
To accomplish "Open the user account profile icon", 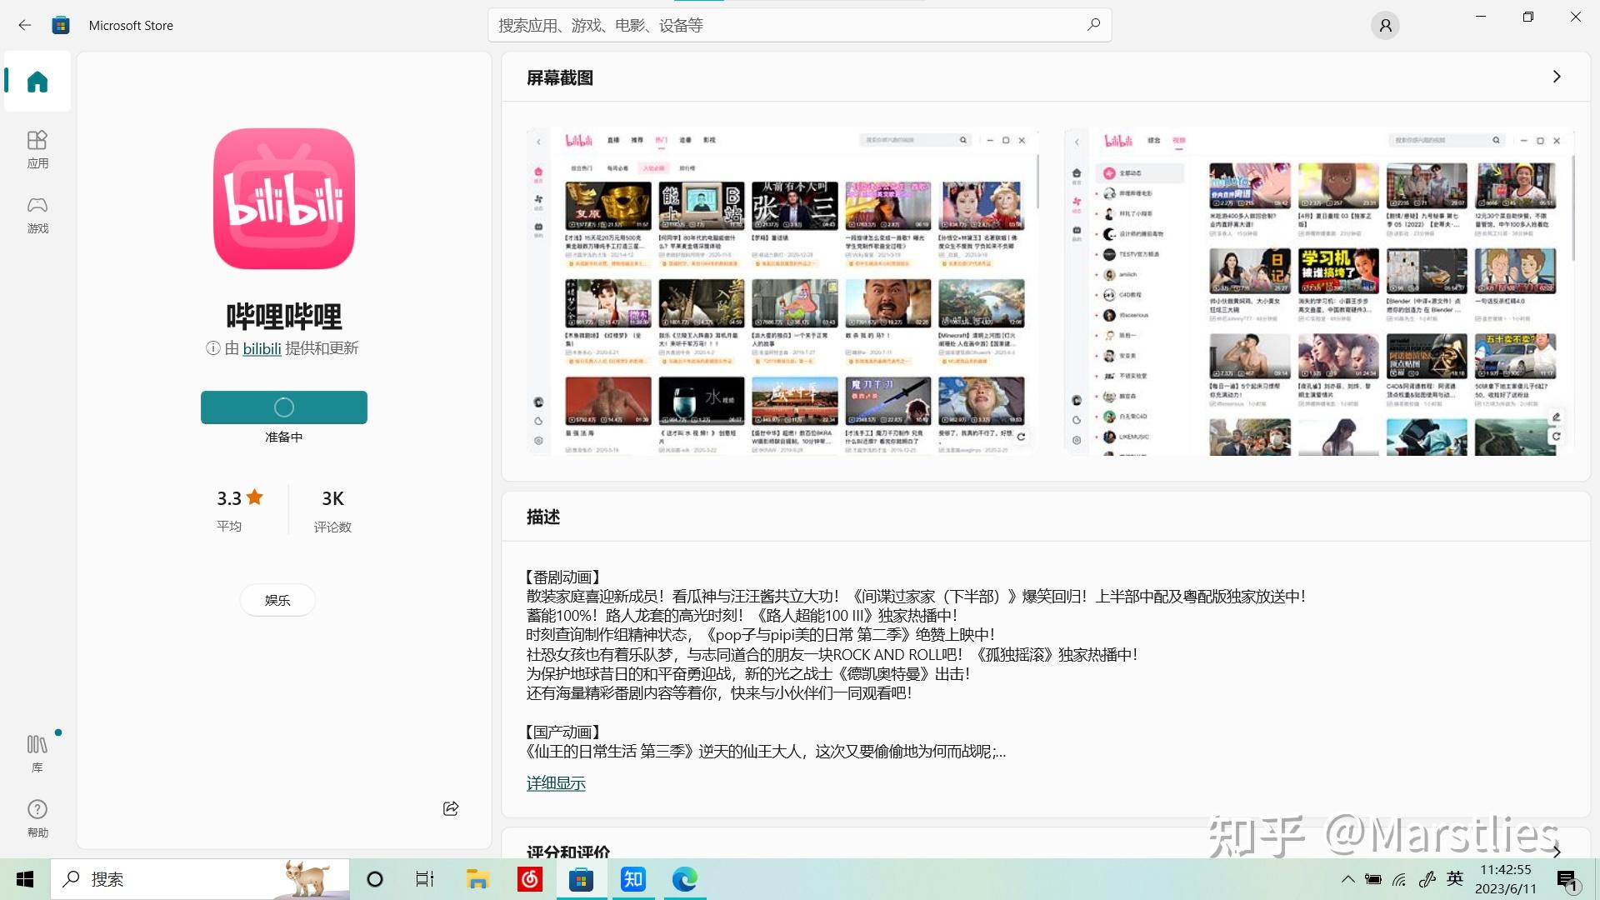I will (x=1385, y=26).
